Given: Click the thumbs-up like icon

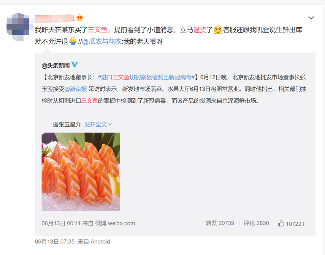Looking at the screenshot, I should coord(281,224).
